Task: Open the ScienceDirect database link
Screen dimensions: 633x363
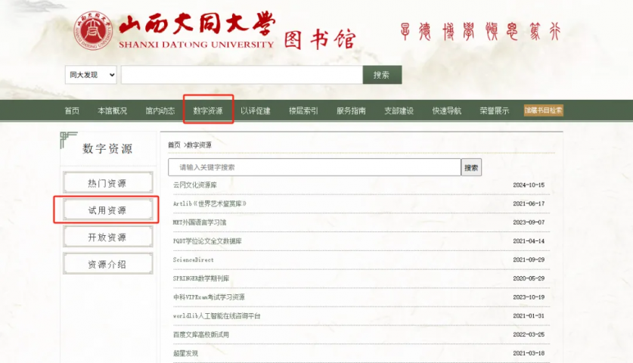Action: (193, 259)
